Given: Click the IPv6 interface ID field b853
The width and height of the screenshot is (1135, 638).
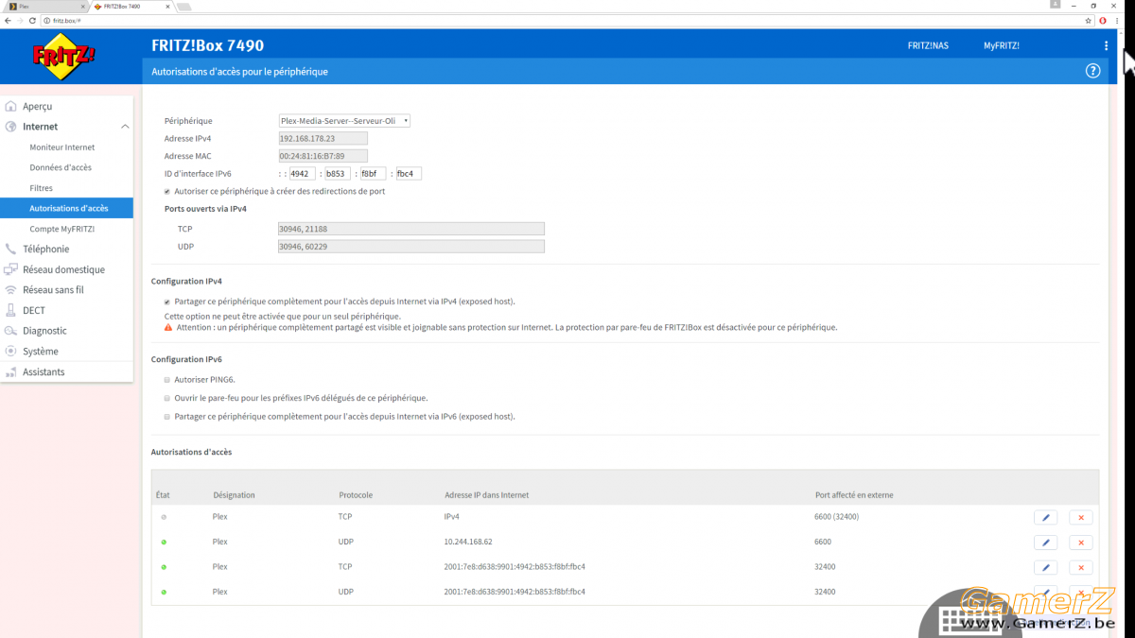Looking at the screenshot, I should 337,174.
